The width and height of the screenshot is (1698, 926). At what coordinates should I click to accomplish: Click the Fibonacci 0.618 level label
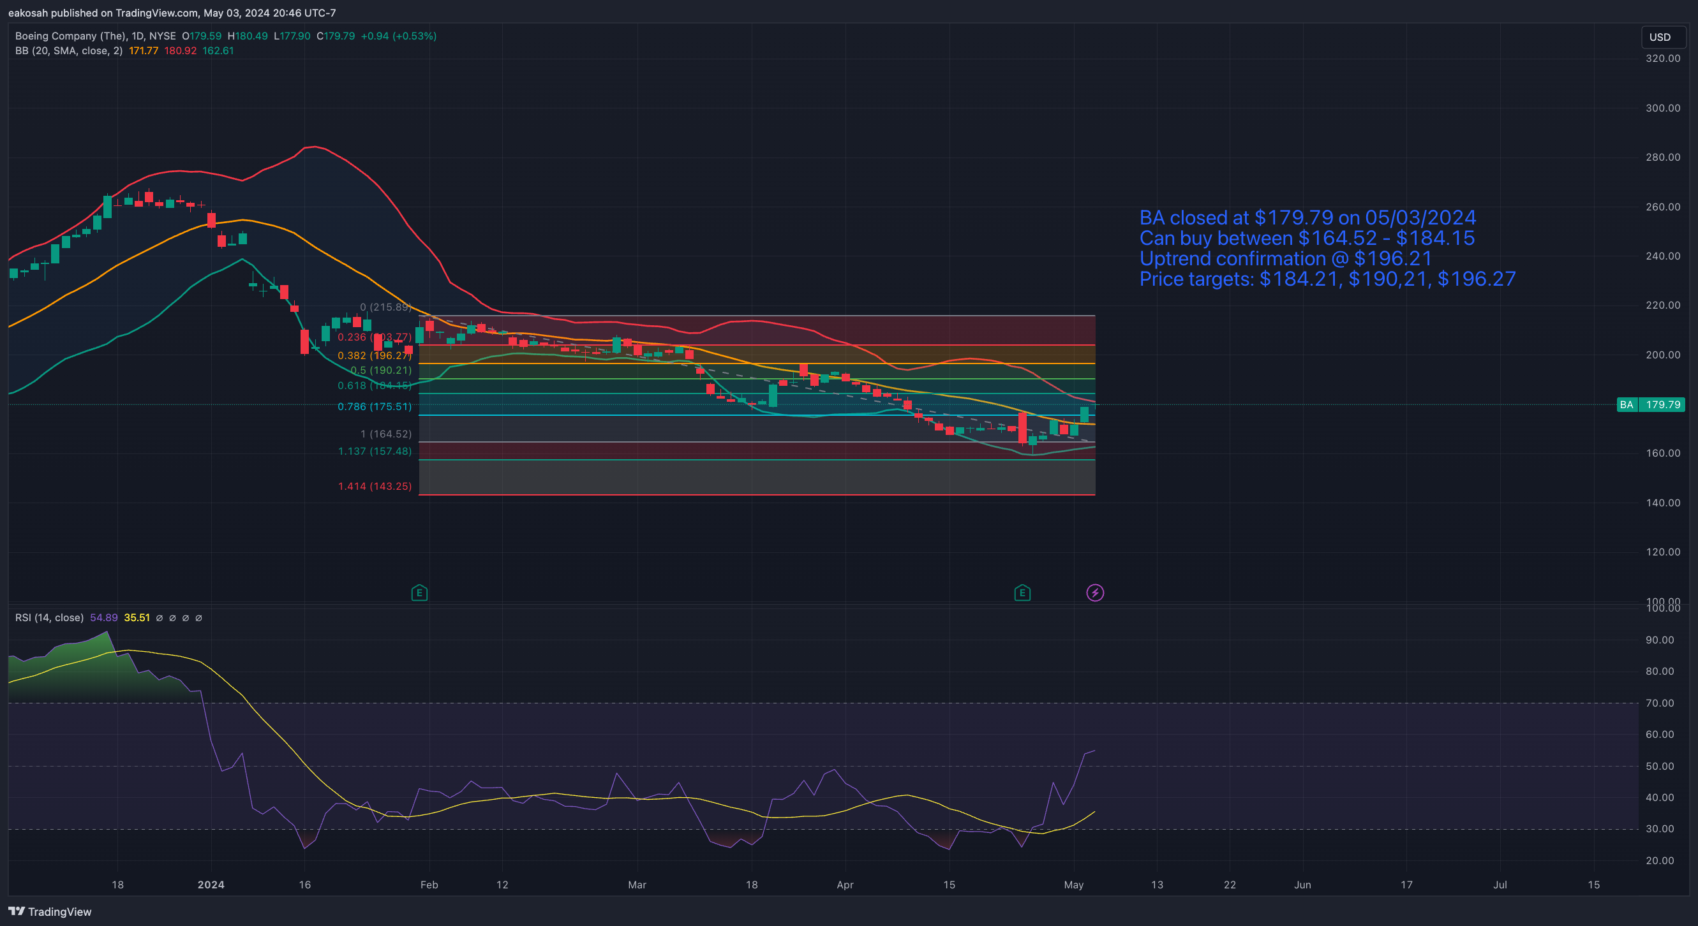coord(375,386)
